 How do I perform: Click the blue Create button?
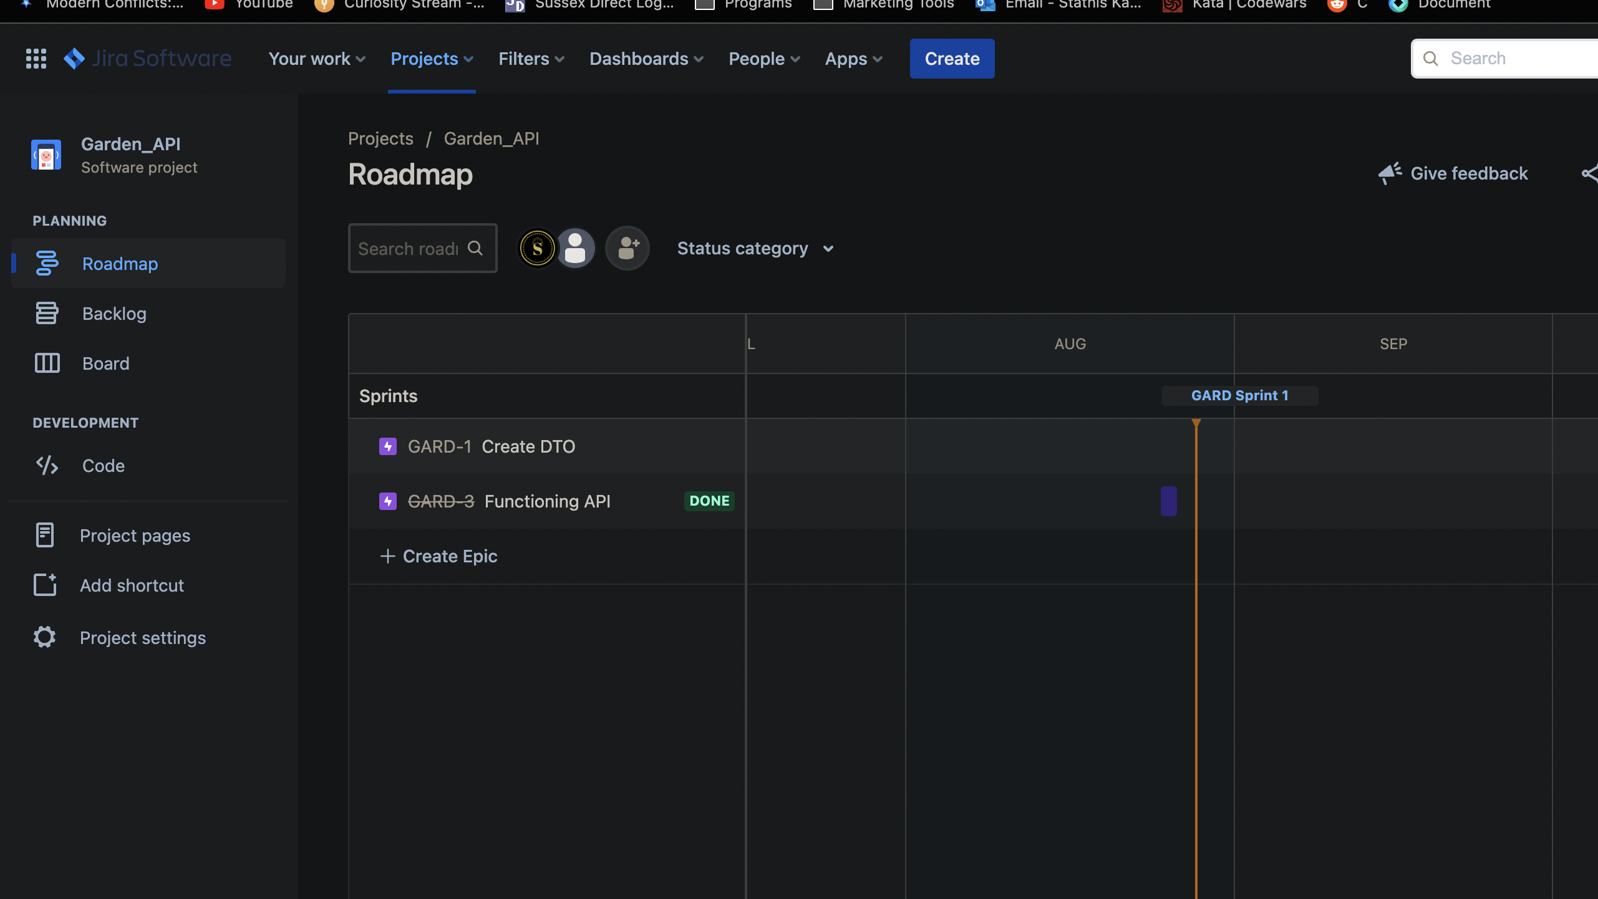click(952, 59)
